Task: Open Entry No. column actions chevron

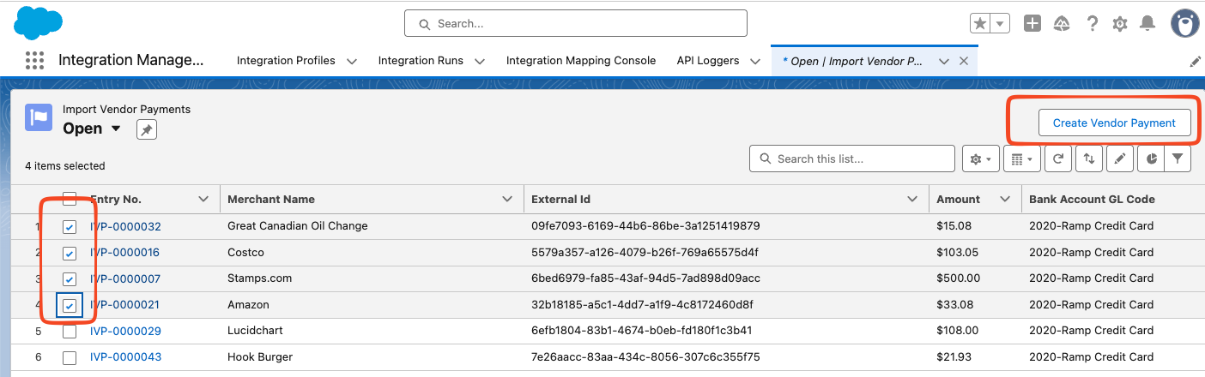Action: 203,199
